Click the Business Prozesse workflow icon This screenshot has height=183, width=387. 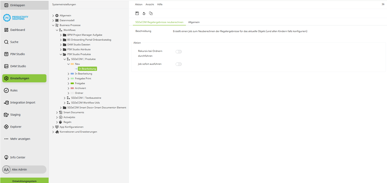pos(56,25)
